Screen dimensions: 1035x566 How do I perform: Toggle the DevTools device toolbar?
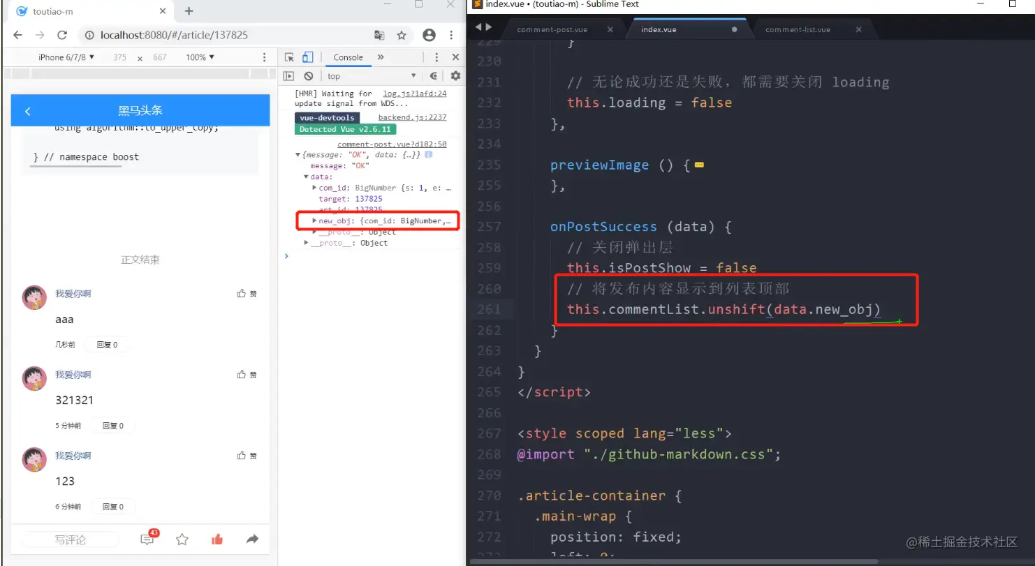coord(308,57)
